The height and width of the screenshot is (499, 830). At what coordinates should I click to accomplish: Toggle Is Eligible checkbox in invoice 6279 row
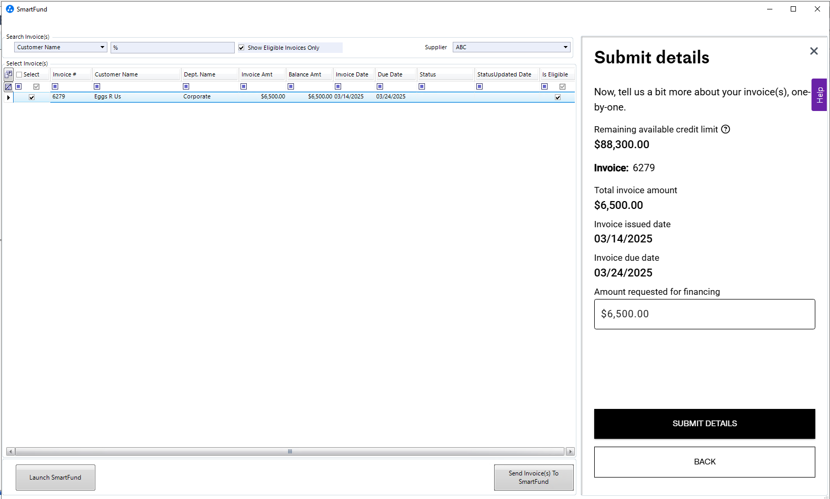pyautogui.click(x=558, y=97)
